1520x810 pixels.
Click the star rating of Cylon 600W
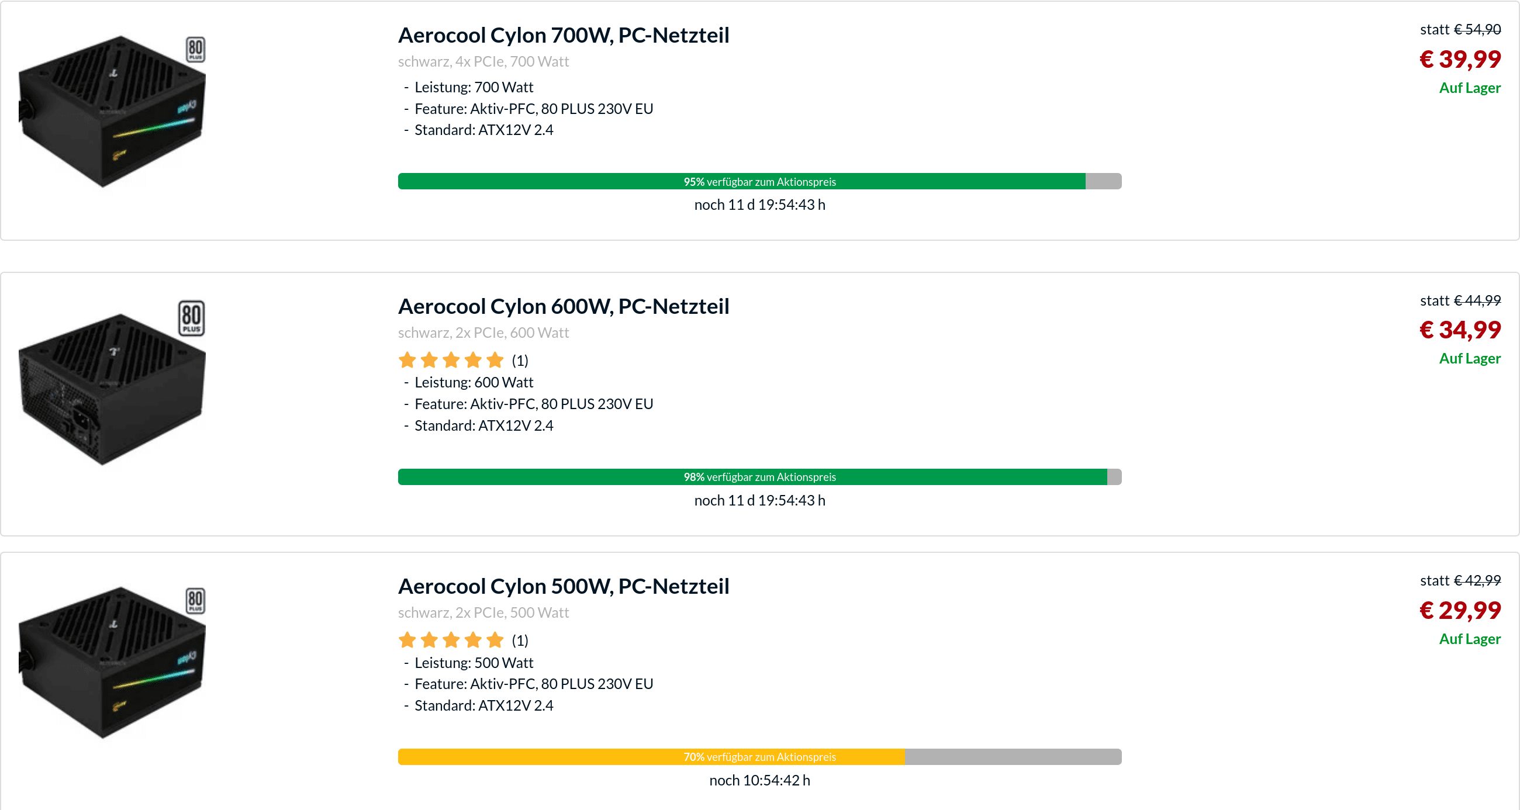tap(451, 360)
